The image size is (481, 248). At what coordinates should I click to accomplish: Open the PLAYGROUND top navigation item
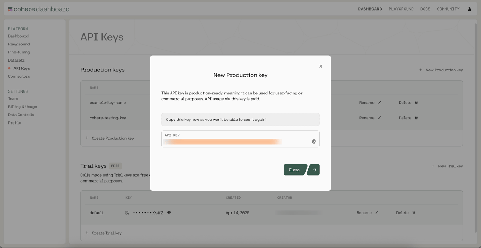click(x=401, y=9)
